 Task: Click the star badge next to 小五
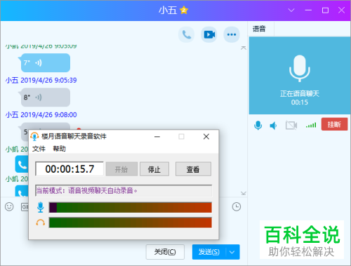pyautogui.click(x=184, y=10)
